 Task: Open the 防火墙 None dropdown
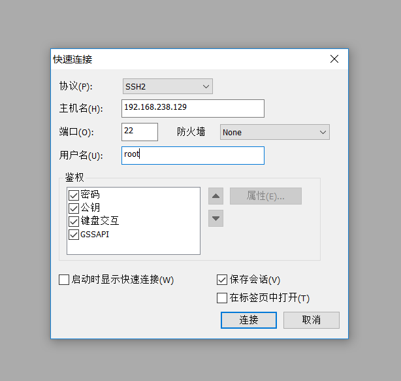coord(275,132)
